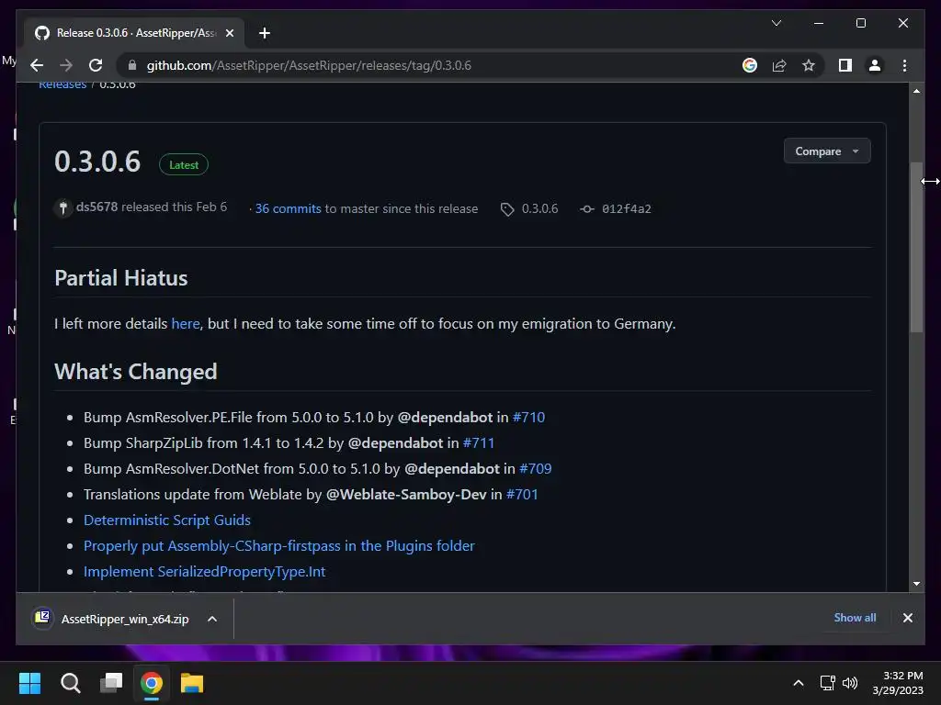
Task: Open pull request #710
Action: tap(528, 418)
